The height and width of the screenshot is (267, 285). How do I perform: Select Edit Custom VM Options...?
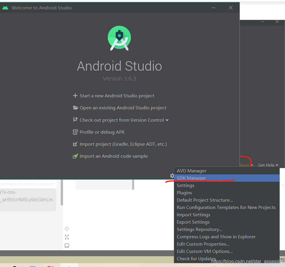(227, 251)
